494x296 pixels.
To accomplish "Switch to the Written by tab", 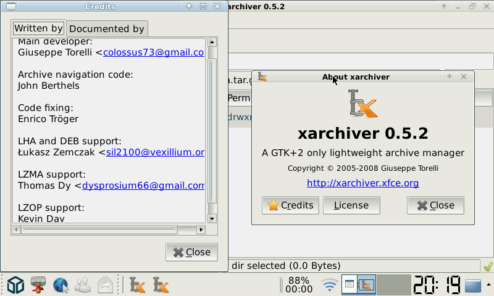I will [38, 28].
